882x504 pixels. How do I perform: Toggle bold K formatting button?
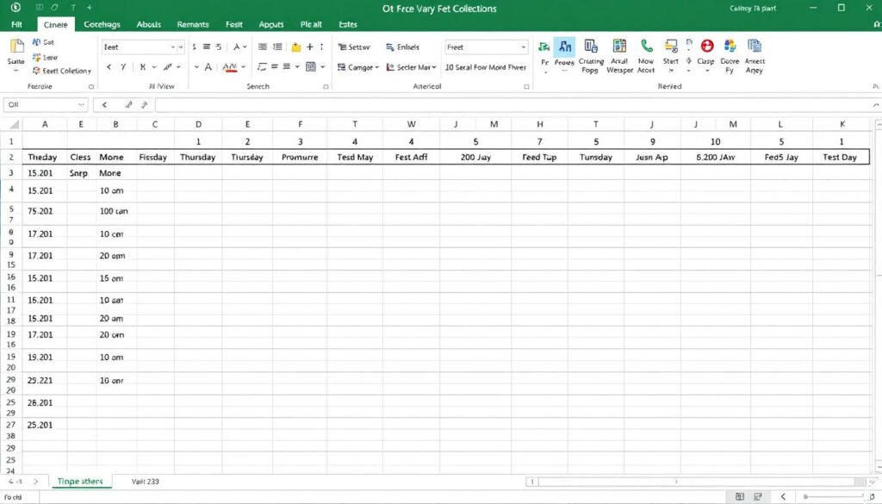click(143, 67)
